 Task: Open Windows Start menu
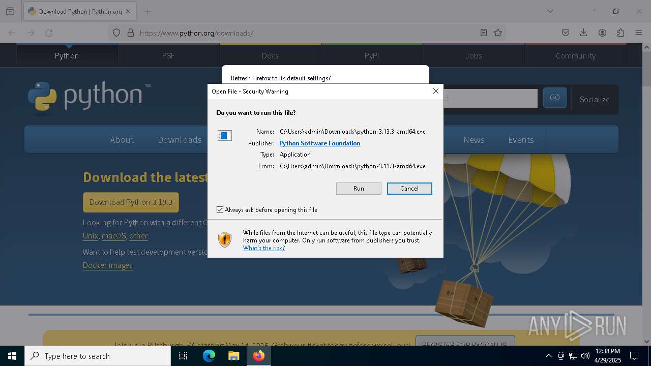(x=12, y=356)
